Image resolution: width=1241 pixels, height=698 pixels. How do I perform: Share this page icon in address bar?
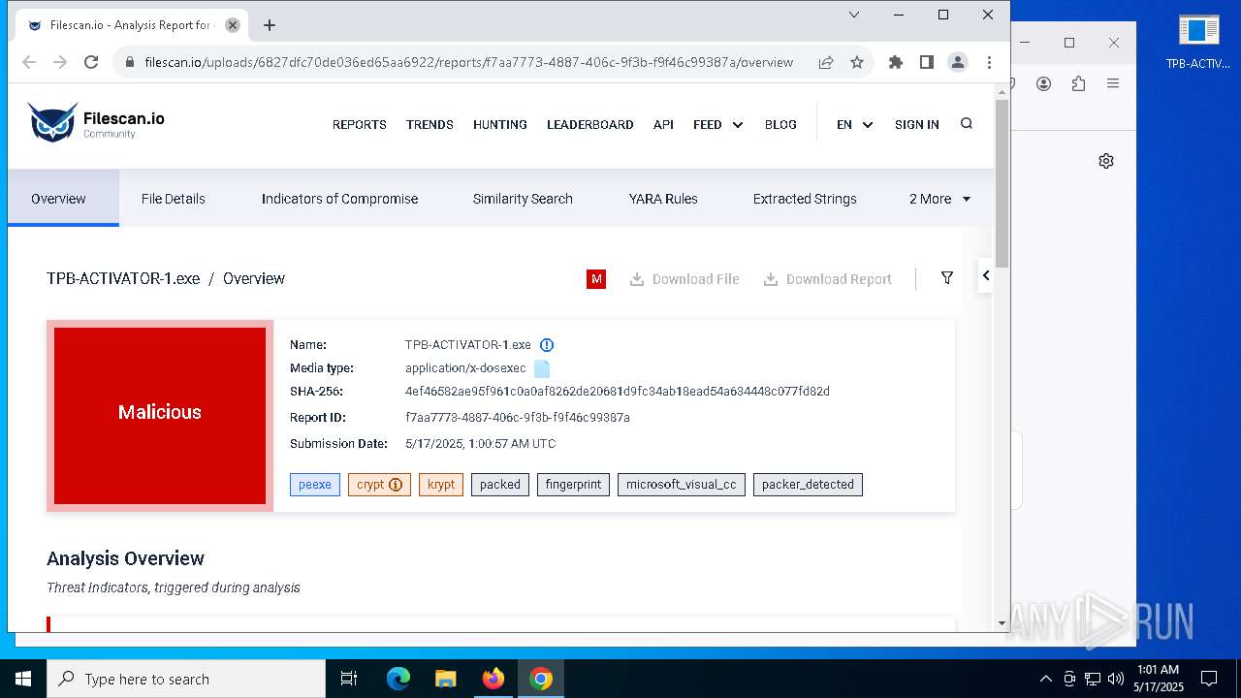point(826,62)
